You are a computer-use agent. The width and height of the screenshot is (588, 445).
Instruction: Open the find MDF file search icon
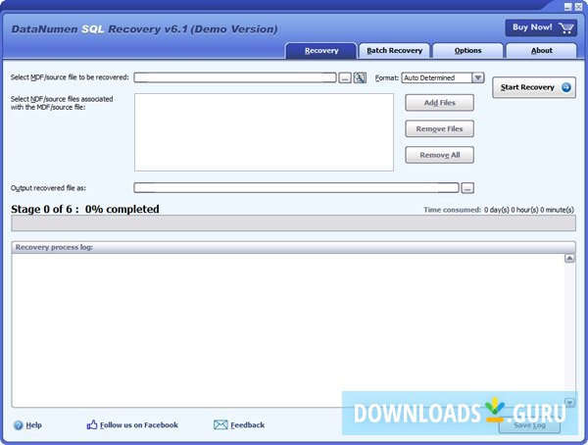click(360, 77)
